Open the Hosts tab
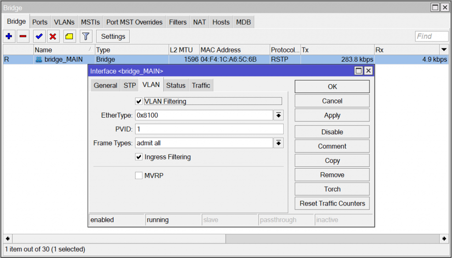This screenshot has height=258, width=452. [x=221, y=22]
